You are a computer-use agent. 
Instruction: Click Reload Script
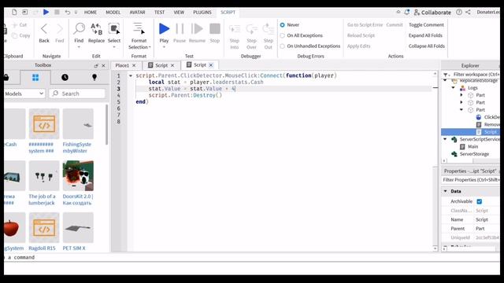tap(361, 35)
